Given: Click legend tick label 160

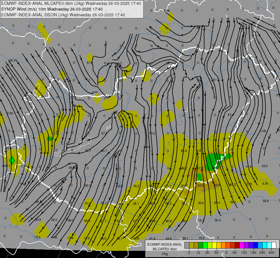Looking at the screenshot, I should [x=253, y=253].
